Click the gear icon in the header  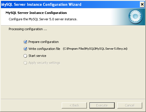(135, 17)
